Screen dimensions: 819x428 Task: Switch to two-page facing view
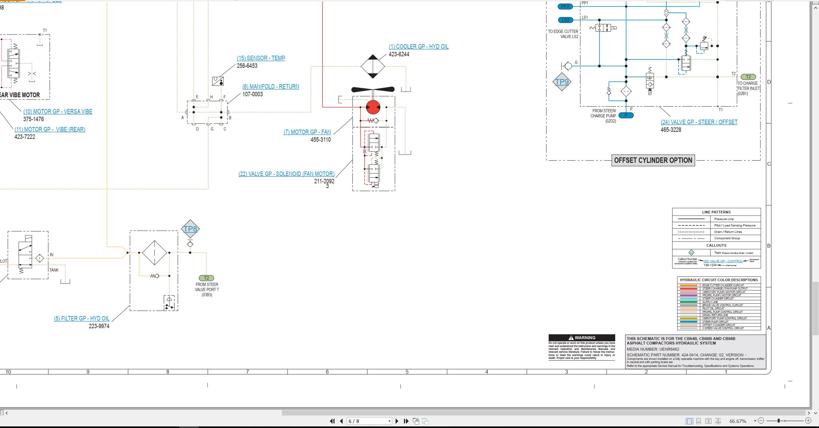click(x=708, y=421)
